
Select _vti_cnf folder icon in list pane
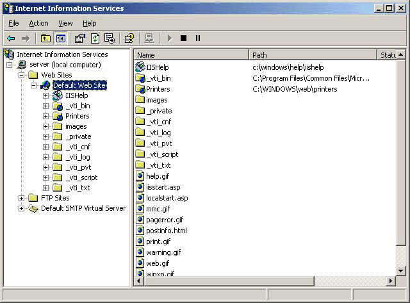click(140, 121)
